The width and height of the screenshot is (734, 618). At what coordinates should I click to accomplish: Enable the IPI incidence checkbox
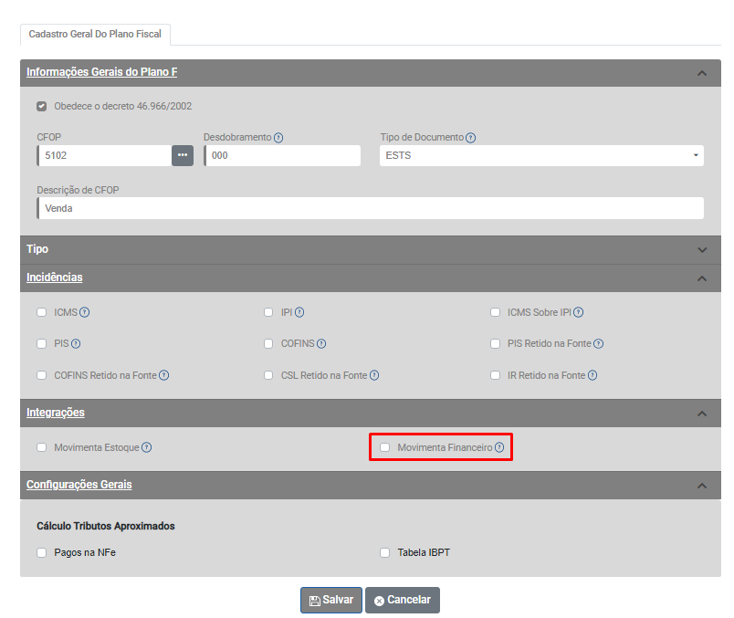tap(269, 312)
